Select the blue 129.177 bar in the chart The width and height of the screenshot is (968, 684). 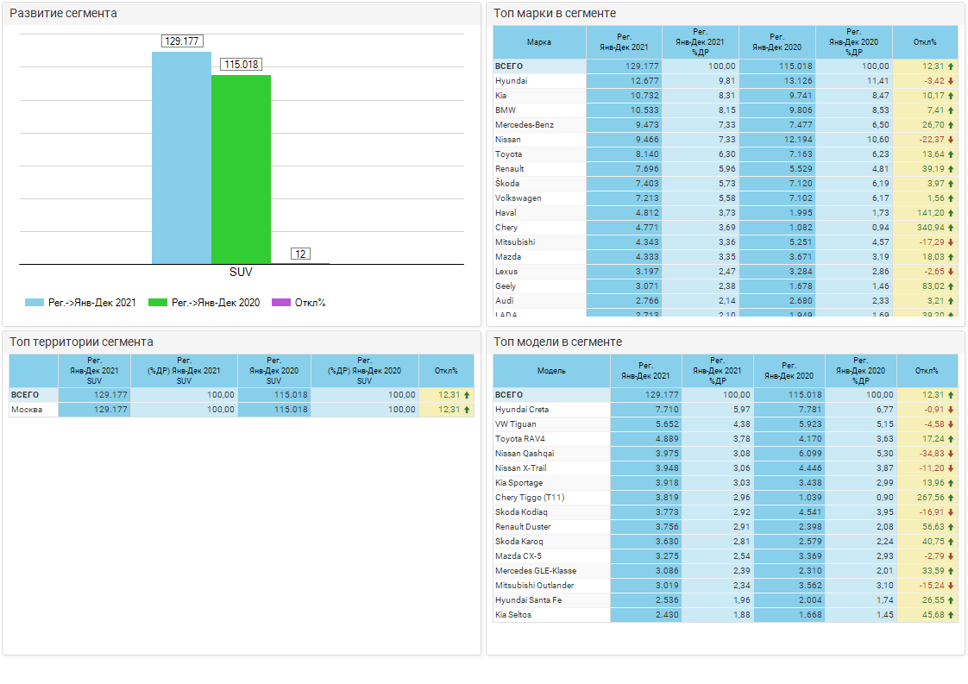[181, 158]
